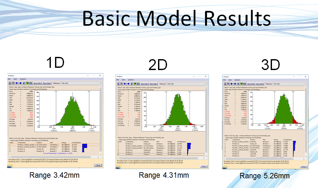
Task: Open the File menu in the 1D window
Action: click(9, 79)
